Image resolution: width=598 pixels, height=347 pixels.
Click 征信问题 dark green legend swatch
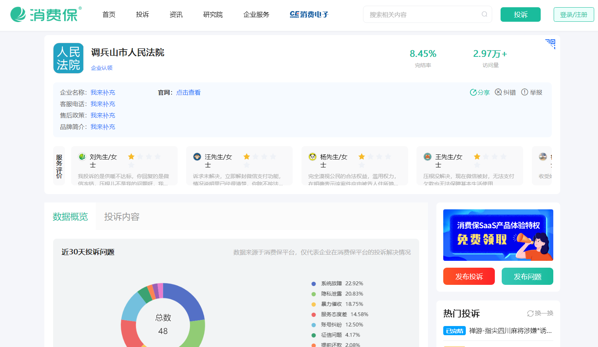[314, 335]
